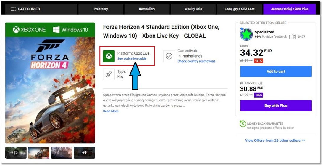Viewport: 323px width, 166px height.
Task: Open the Categories hamburger menu icon
Action: coord(13,9)
